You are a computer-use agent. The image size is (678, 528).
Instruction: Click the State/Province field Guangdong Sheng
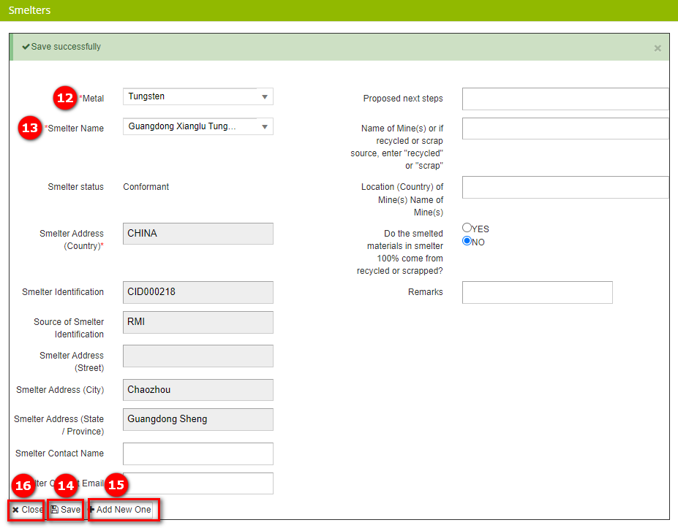[198, 419]
